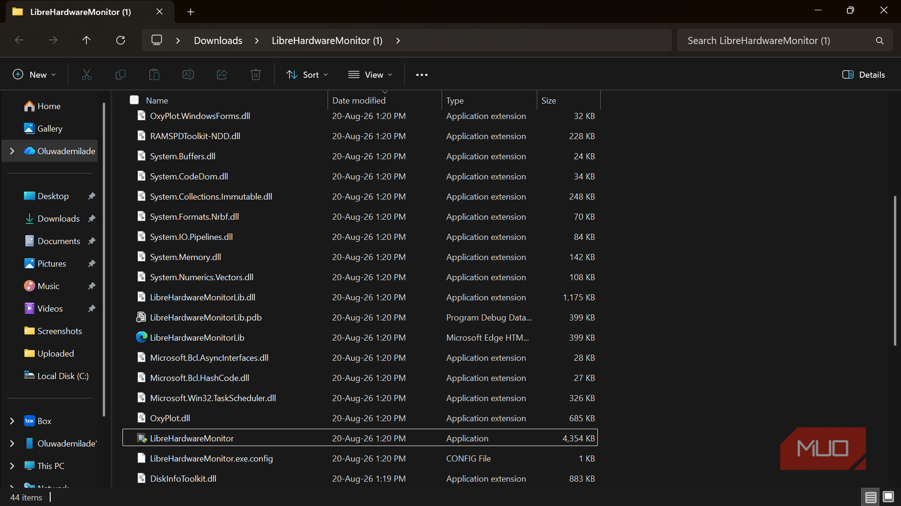Click the Rename icon in toolbar
The width and height of the screenshot is (901, 506).
[x=188, y=75]
